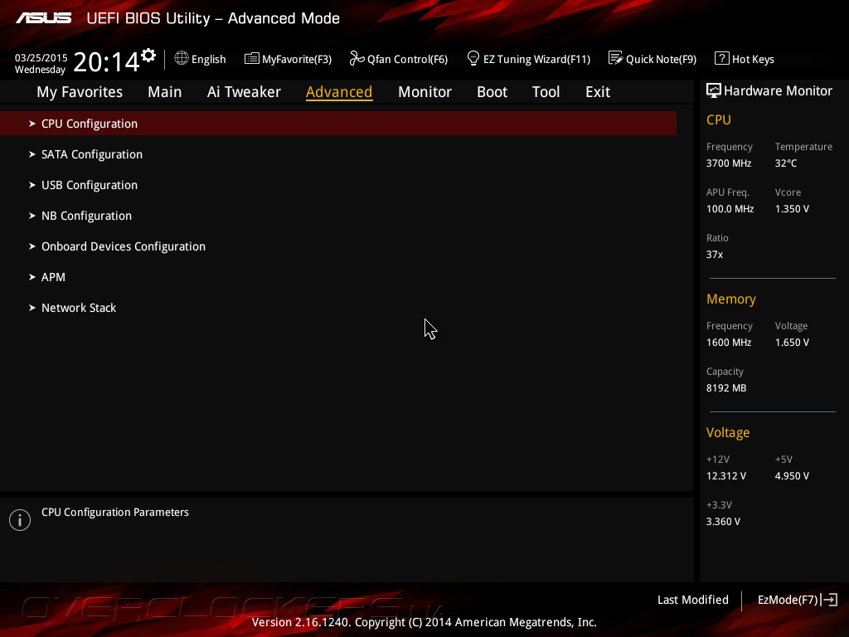Click the APU Freq. value 100.0 MHz

[x=730, y=208]
